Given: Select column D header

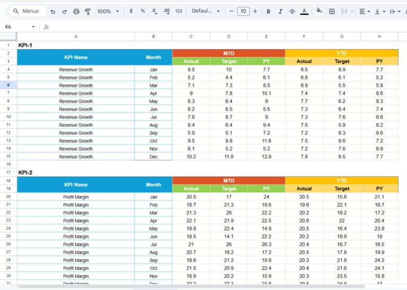Looking at the screenshot, I should click(x=229, y=37).
